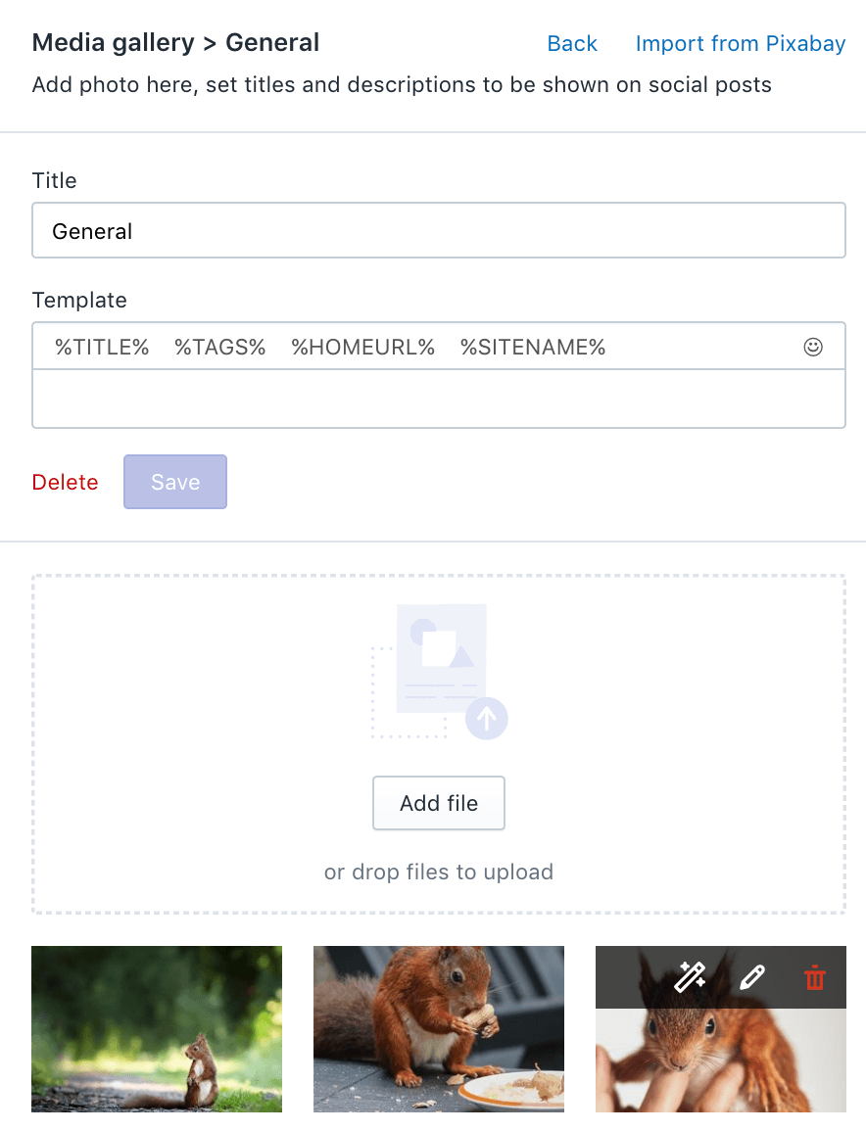Click the Save button
The width and height of the screenshot is (866, 1132).
[x=175, y=482]
